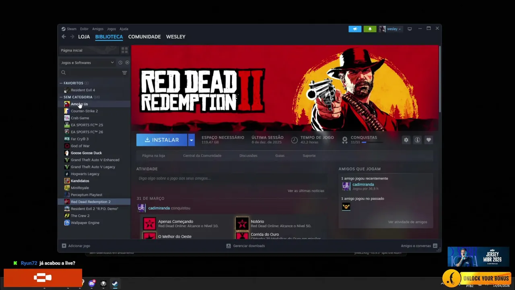
Task: Open Gerenciar downloads
Action: click(x=245, y=246)
